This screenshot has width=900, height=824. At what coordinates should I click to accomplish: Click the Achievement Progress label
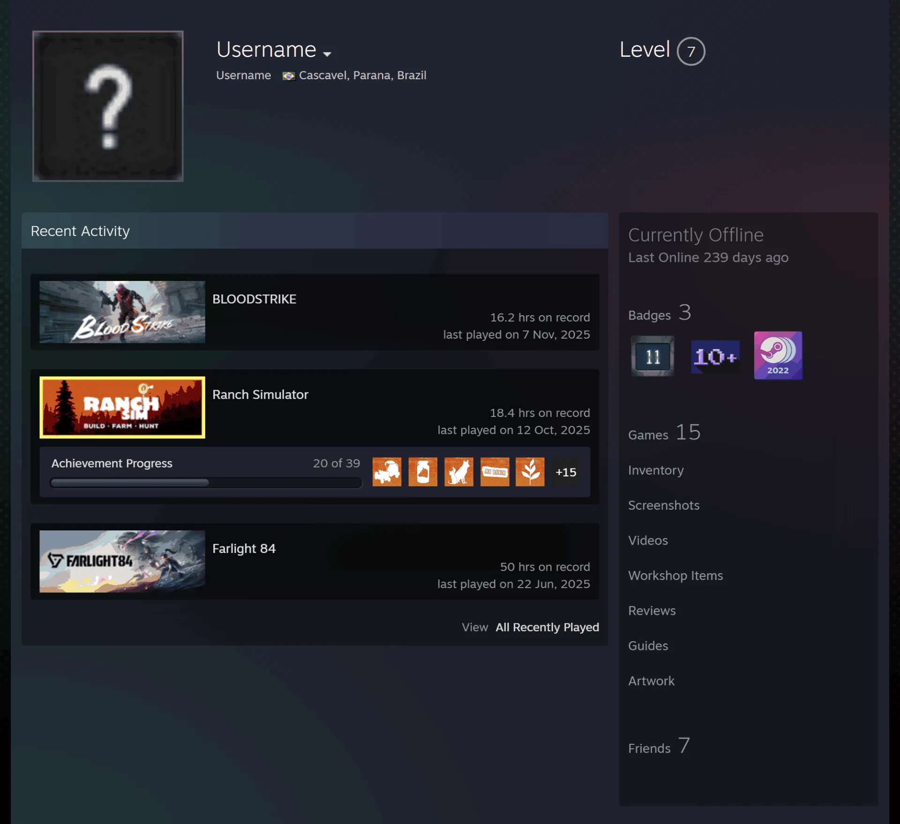pos(112,463)
